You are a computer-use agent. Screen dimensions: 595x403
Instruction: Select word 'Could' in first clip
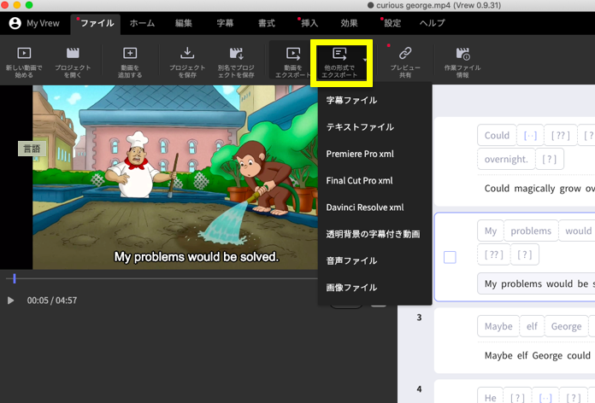point(497,136)
